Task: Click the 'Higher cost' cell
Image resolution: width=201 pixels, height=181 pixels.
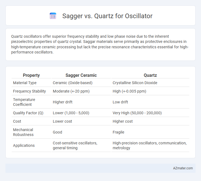Action: click(123, 121)
